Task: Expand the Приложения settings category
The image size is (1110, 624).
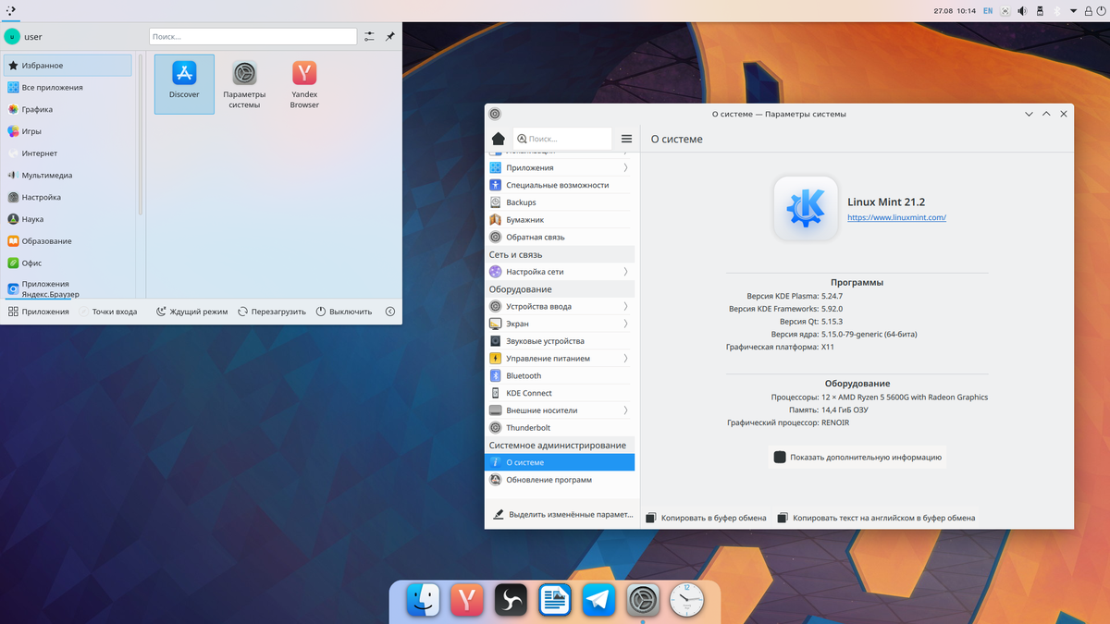Action: point(625,167)
